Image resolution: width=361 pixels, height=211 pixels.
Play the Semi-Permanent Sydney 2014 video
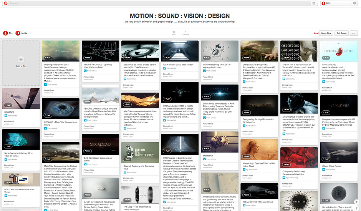click(x=8, y=146)
